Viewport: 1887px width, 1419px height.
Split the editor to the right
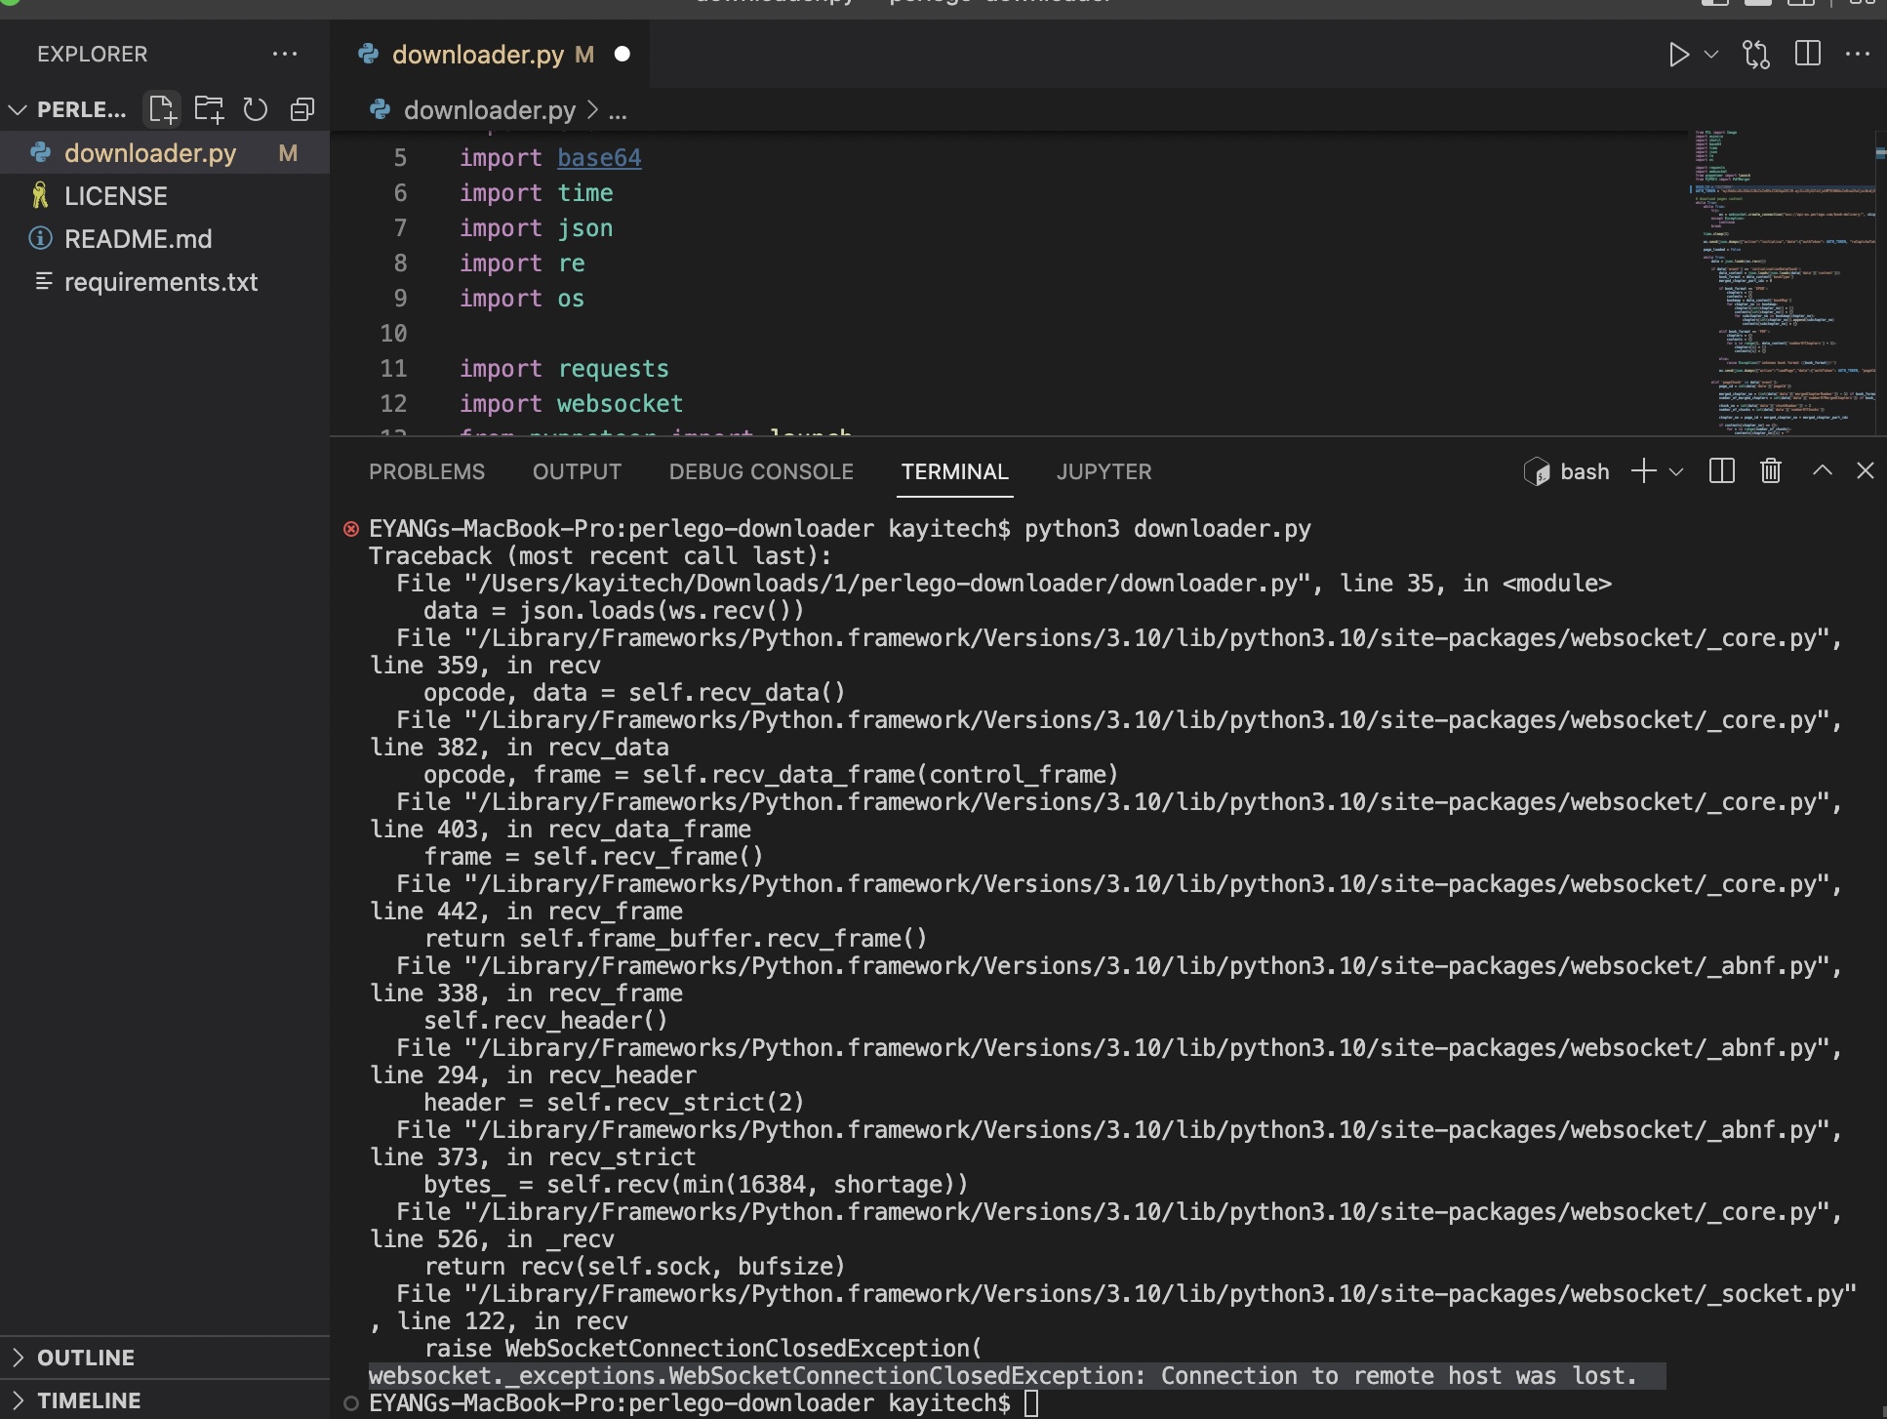(1807, 55)
